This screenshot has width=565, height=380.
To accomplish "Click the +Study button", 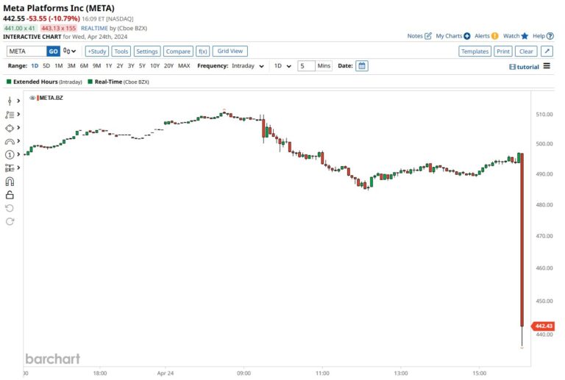I will pyautogui.click(x=96, y=51).
